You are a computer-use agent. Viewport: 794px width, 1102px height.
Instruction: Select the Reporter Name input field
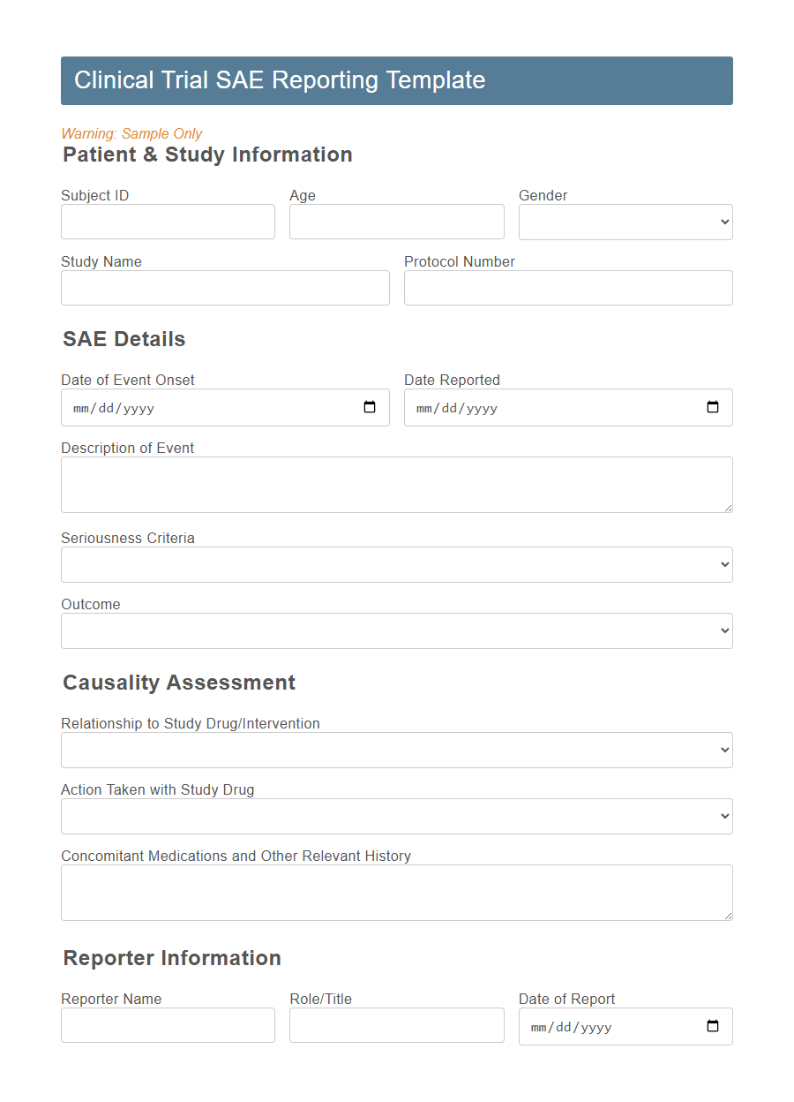[x=168, y=1025]
